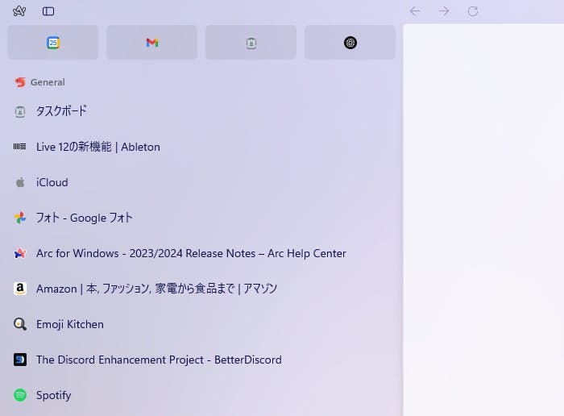Viewport: 564px width, 416px height.
Task: Open the Arc logo menu
Action: coord(19,11)
